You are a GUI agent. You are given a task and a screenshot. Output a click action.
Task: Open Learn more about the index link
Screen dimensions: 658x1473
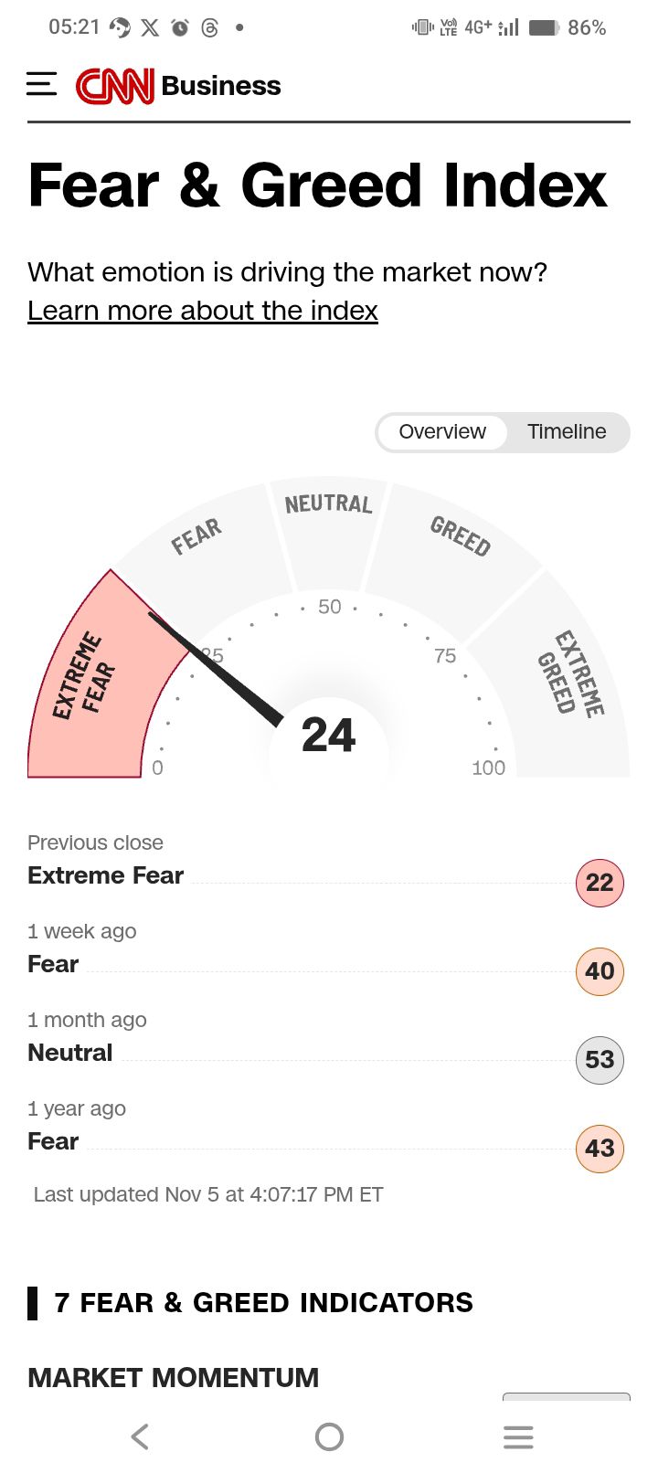pyautogui.click(x=203, y=311)
